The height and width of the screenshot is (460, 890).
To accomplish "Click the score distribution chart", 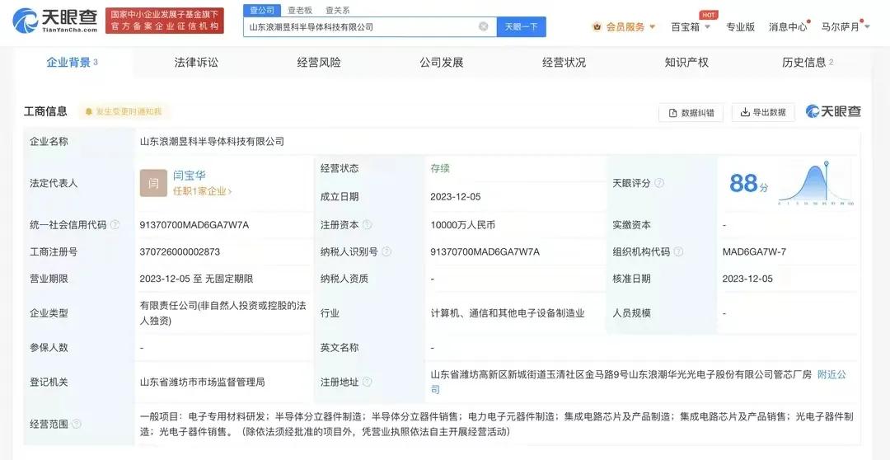I will click(x=816, y=182).
